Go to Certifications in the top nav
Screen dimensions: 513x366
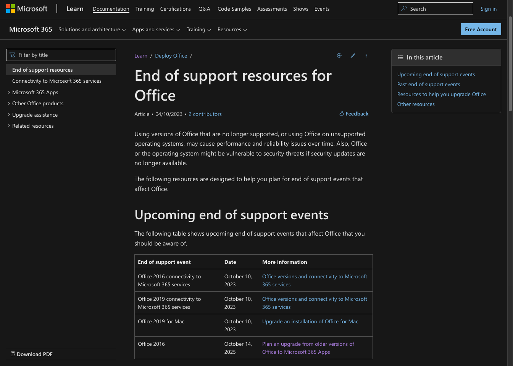(175, 9)
